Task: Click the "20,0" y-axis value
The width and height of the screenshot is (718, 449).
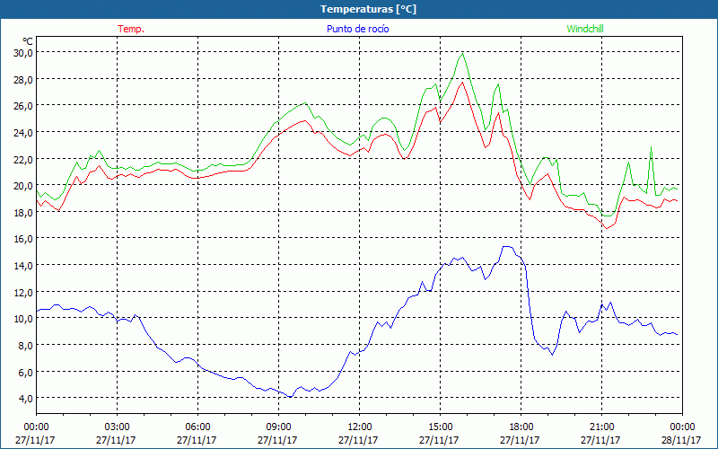Action: pos(23,186)
